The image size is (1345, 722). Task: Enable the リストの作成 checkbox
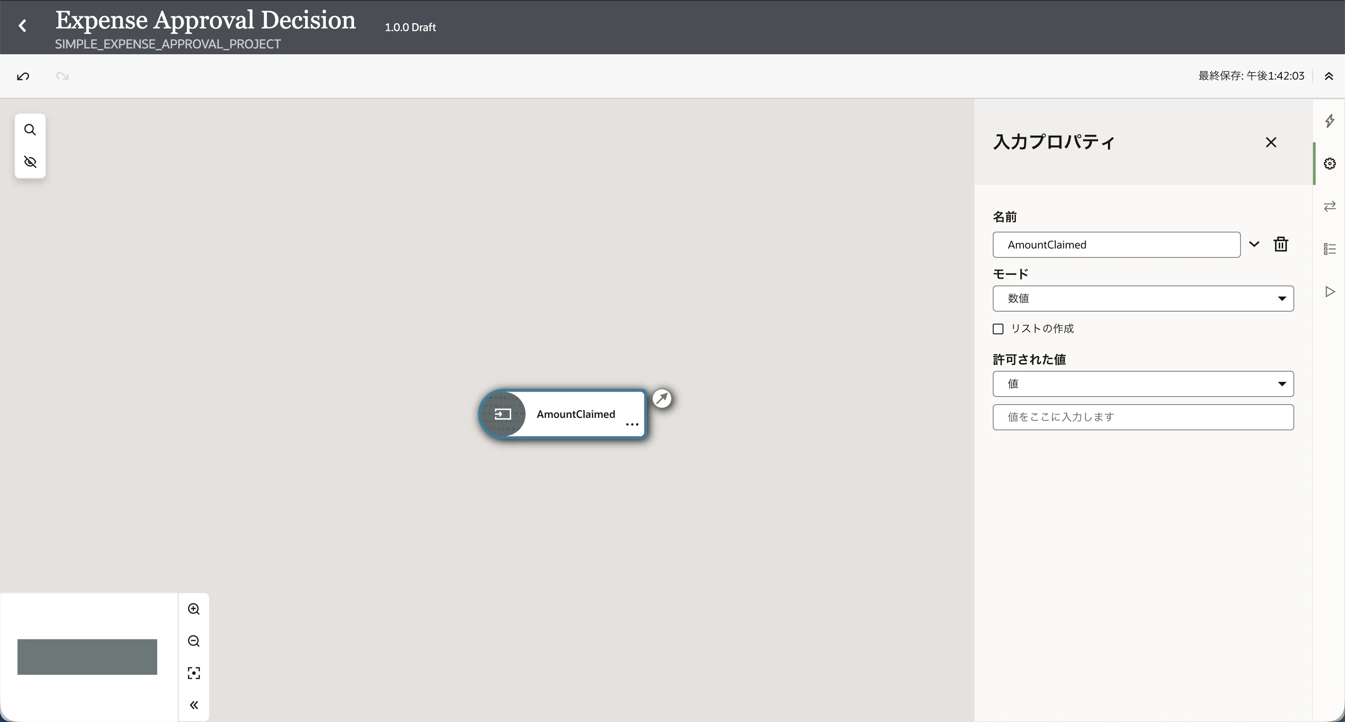[998, 329]
